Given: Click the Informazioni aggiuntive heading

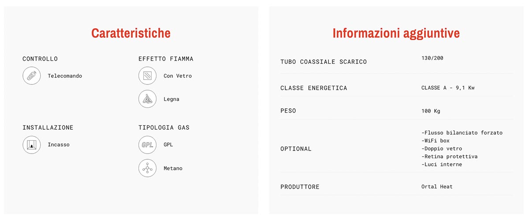Looking at the screenshot, I should pyautogui.click(x=396, y=33).
